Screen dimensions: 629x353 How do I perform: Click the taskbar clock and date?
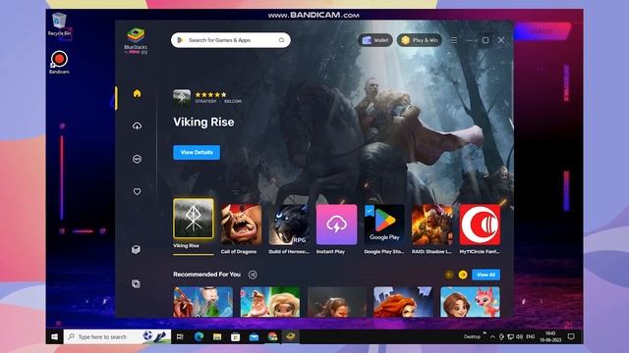pos(550,337)
